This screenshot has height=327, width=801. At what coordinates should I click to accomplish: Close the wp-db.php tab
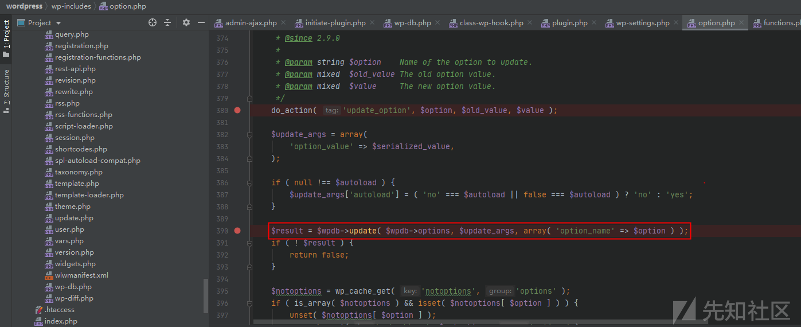437,23
